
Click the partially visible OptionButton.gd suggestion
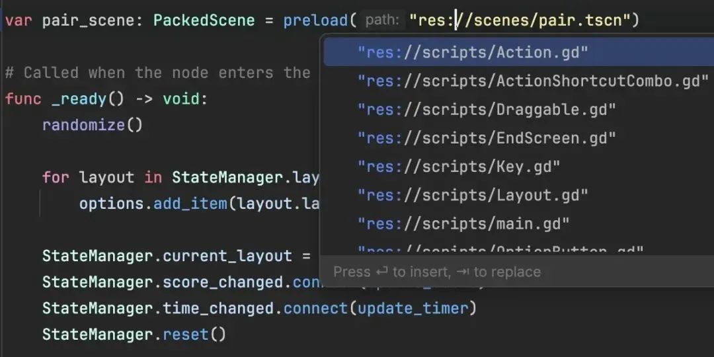(500, 250)
